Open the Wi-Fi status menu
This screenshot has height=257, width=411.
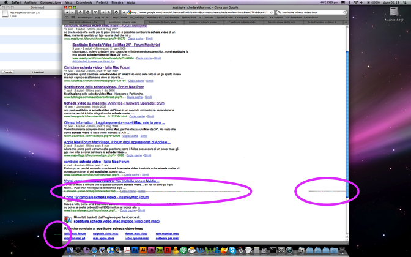click(x=356, y=2)
